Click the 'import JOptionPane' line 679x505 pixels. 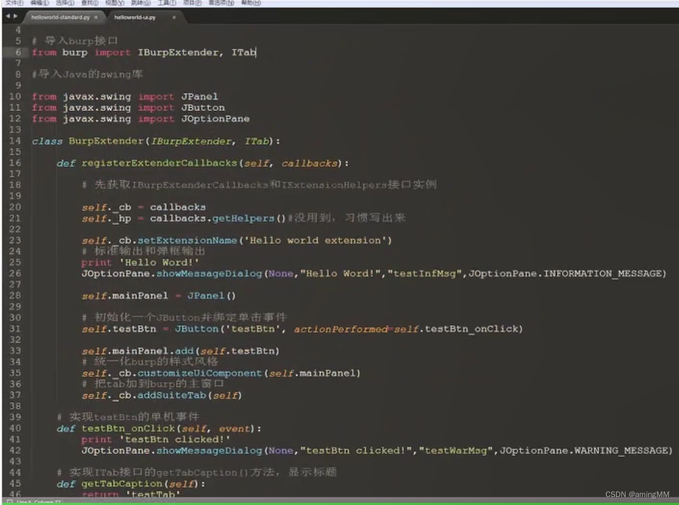[141, 118]
